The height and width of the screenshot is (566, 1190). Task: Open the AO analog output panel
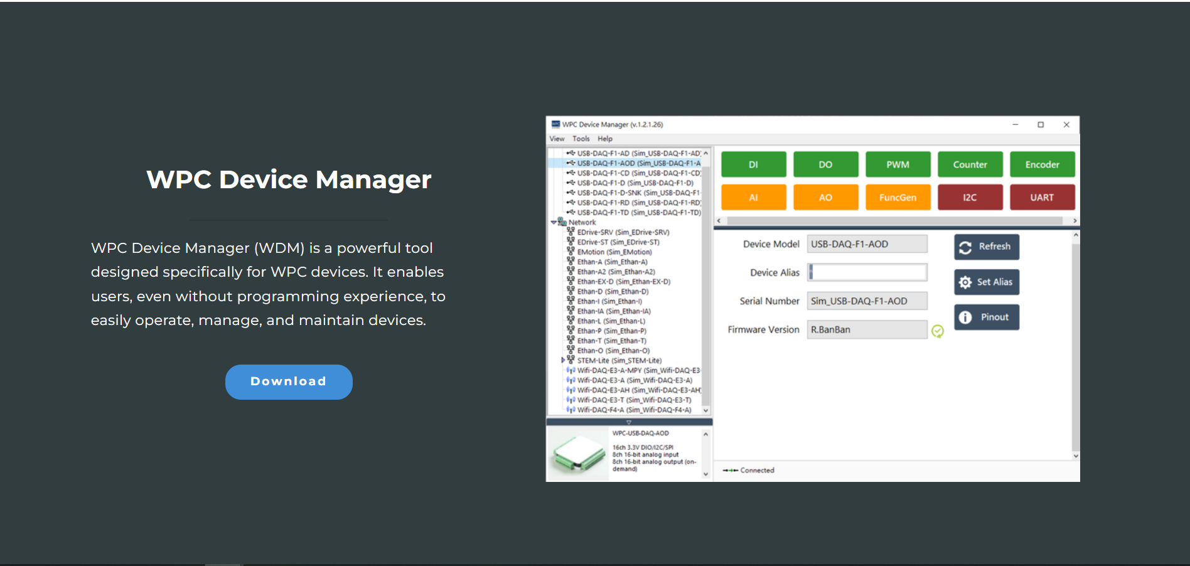click(x=825, y=197)
